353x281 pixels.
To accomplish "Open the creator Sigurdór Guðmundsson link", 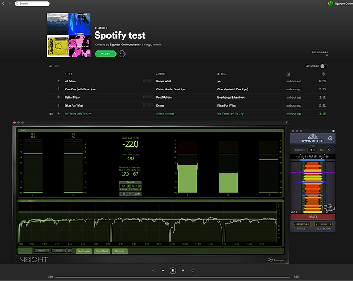I will coord(124,45).
